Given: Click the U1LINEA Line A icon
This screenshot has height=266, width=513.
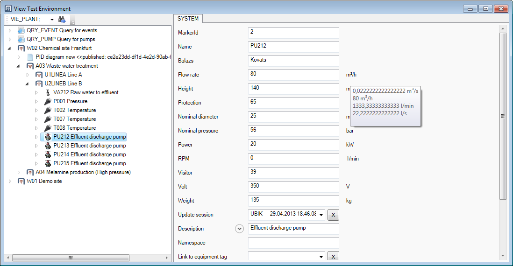Looking at the screenshot, I should (39, 75).
